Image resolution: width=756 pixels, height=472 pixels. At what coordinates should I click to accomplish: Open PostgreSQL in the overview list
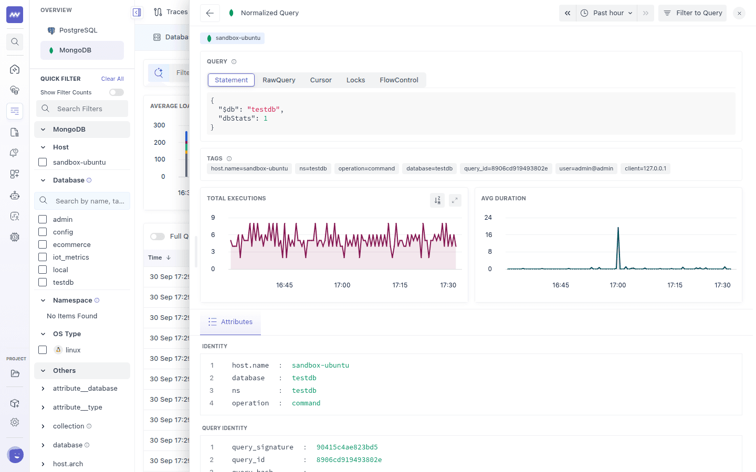[x=82, y=30]
